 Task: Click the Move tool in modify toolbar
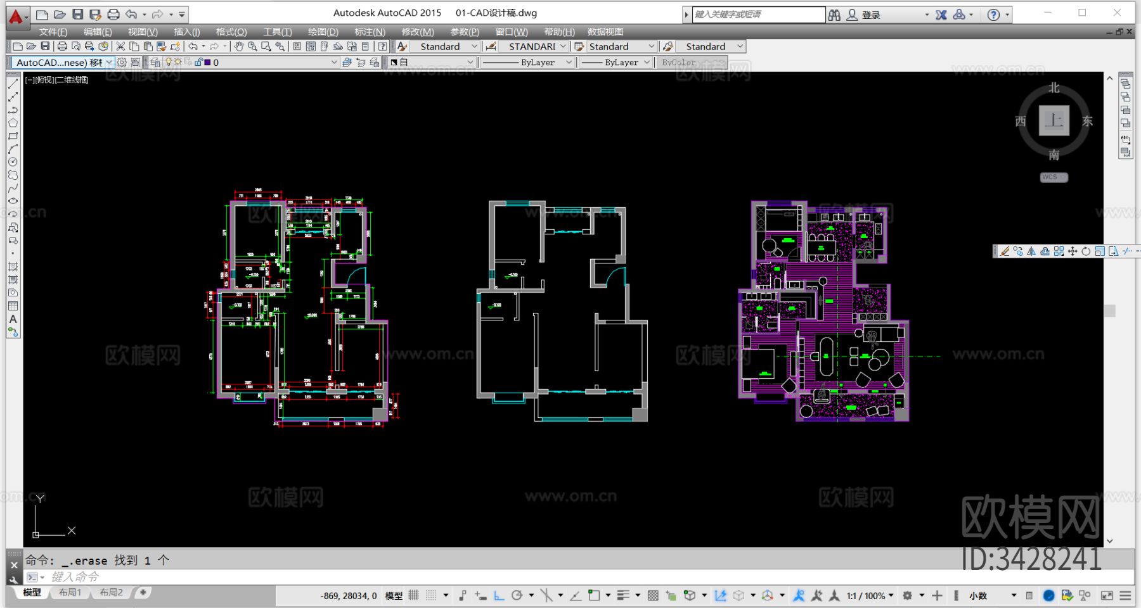tap(1073, 251)
